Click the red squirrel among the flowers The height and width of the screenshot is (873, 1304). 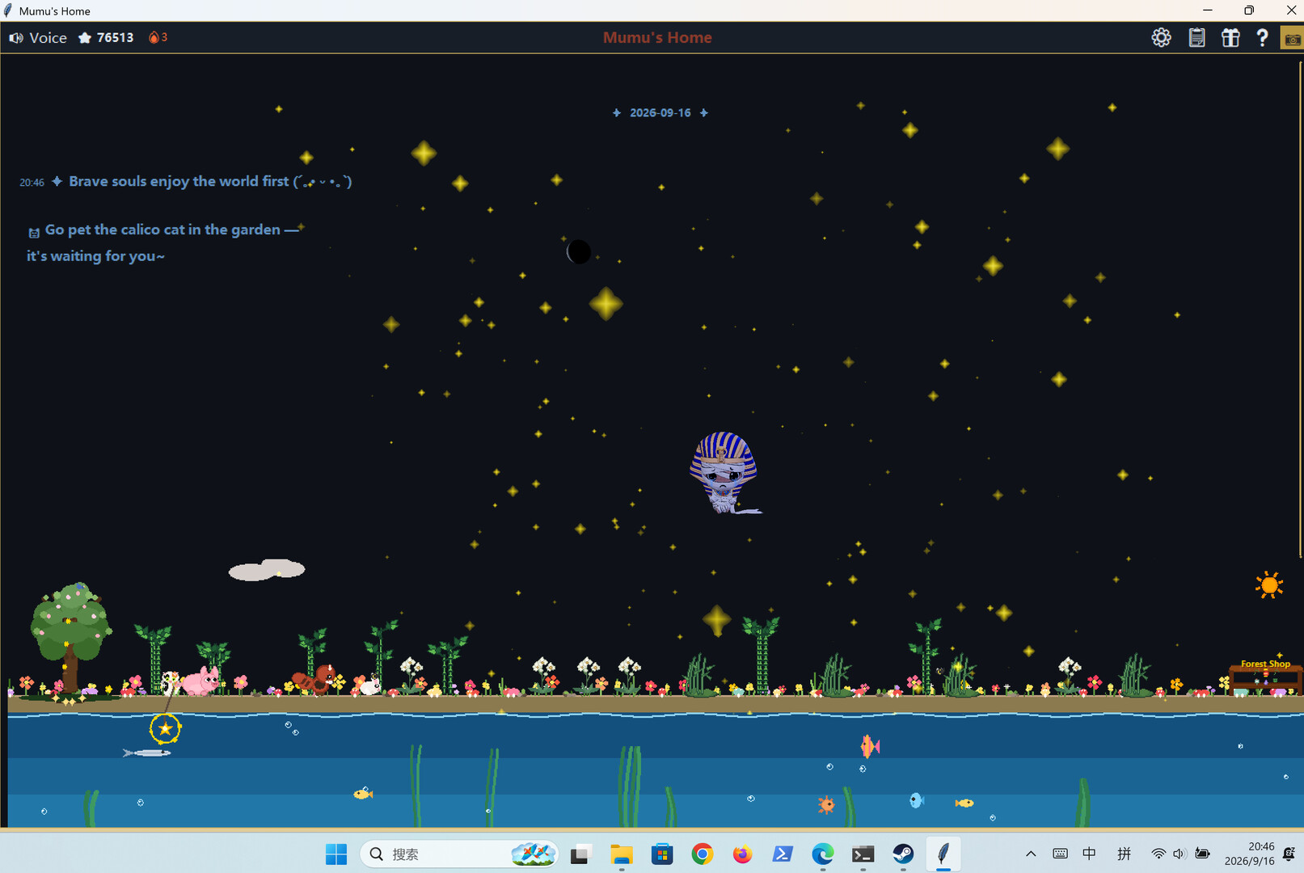(x=315, y=679)
